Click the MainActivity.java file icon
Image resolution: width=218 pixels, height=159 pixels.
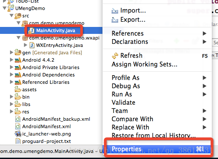coord(31,30)
